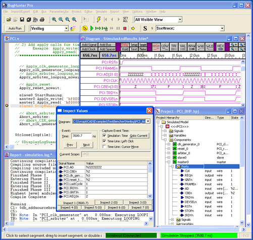Viewport: 253px width, 240px height.
Task: Open the Verilog language dropdown
Action: pos(67,28)
